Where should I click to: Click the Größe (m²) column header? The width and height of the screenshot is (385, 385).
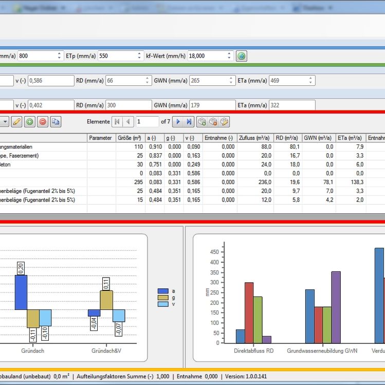(129, 138)
